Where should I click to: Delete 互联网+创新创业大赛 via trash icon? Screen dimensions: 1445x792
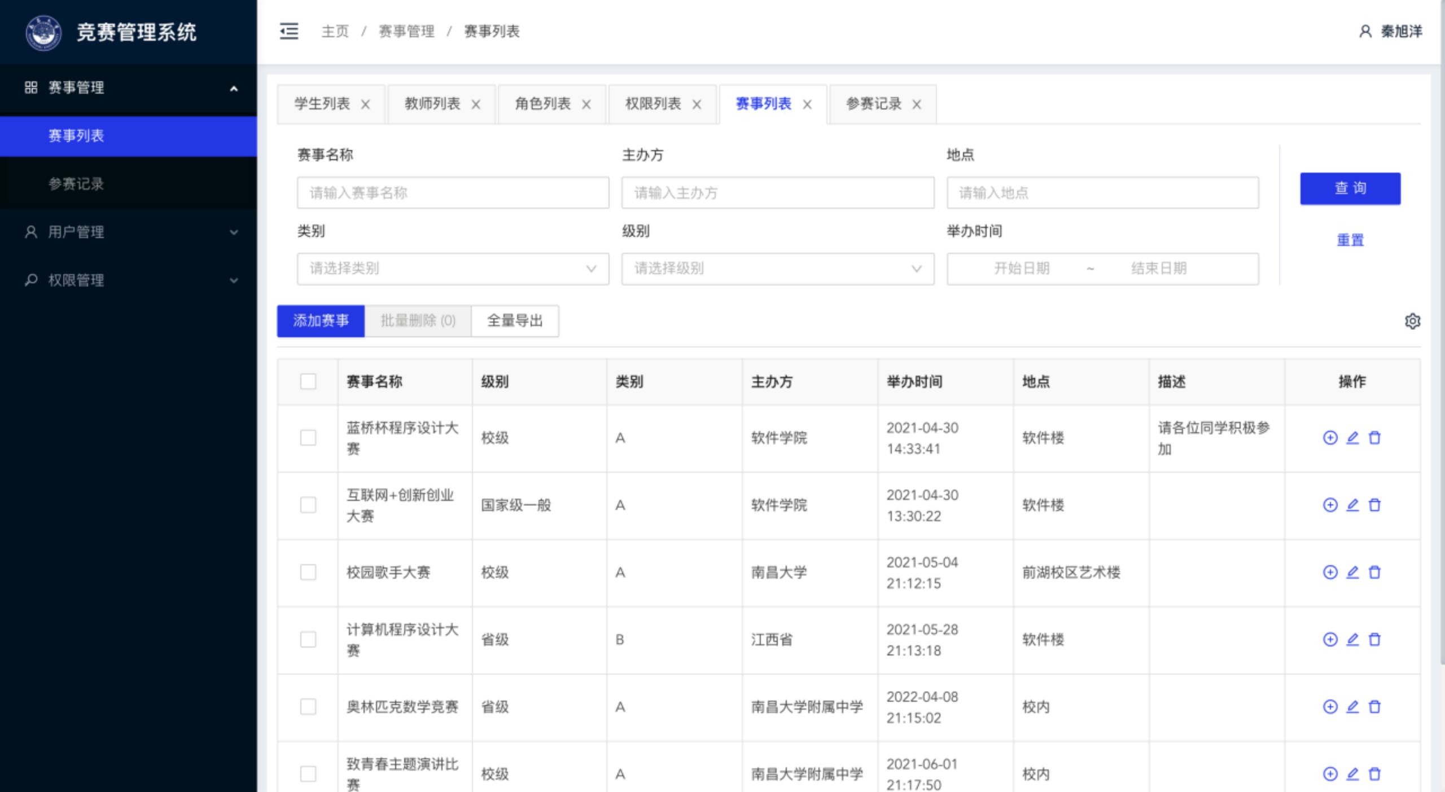coord(1374,505)
